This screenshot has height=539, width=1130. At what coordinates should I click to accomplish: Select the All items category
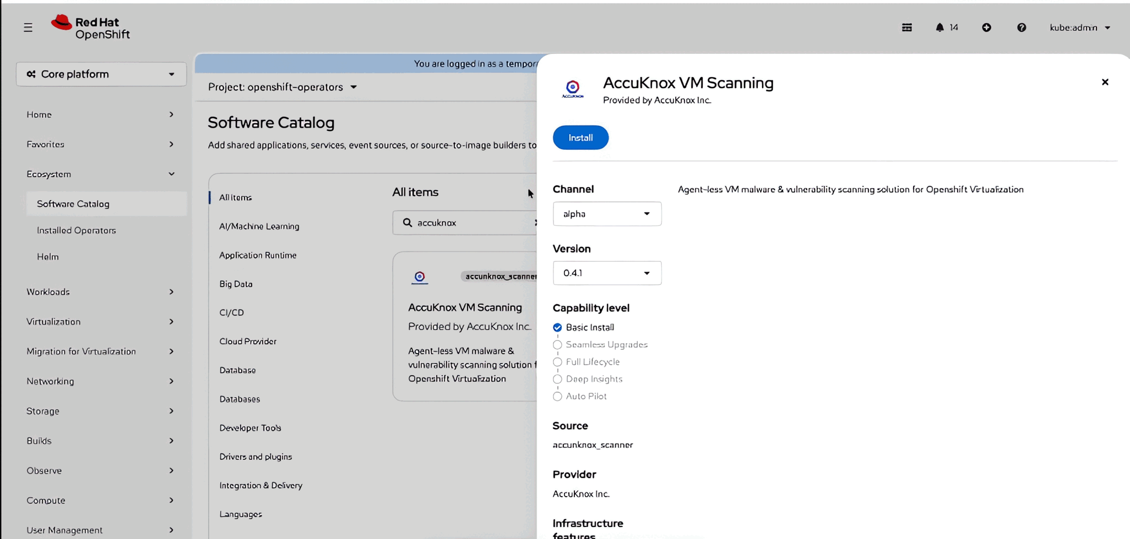pos(236,197)
